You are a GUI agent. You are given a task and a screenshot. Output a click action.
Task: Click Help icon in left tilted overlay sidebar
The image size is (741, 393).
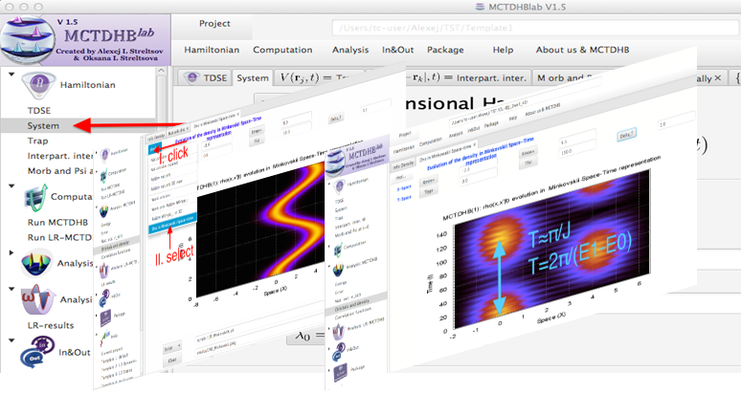tap(104, 337)
